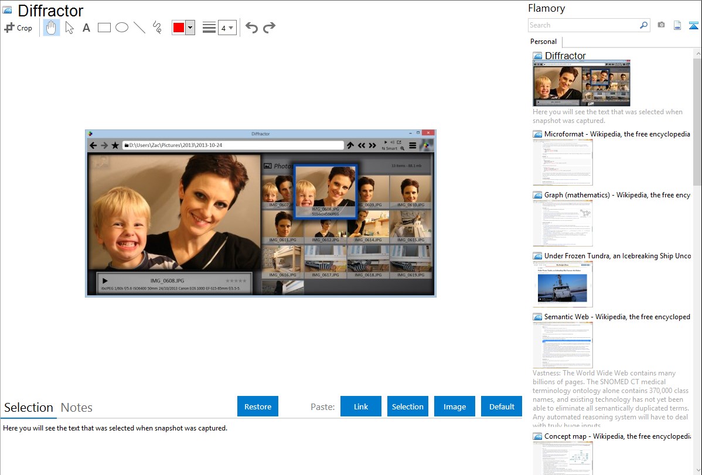Click the Diffractor app icon in the header
The image size is (702, 475).
[x=8, y=10]
